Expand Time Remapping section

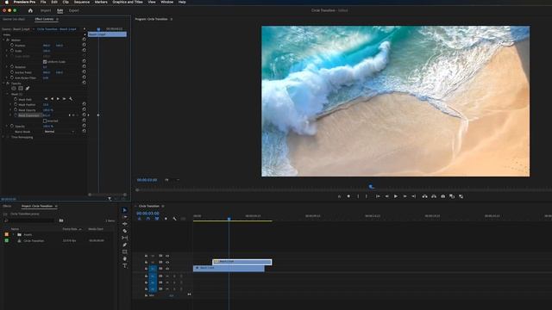pos(3,137)
